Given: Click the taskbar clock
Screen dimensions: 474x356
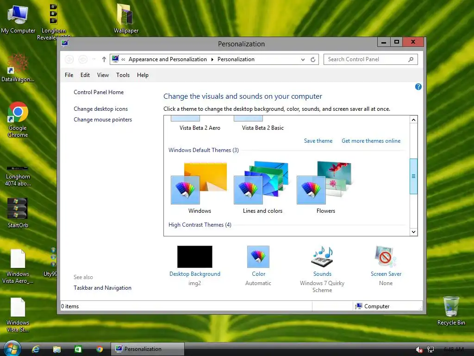Looking at the screenshot, I should (454, 349).
